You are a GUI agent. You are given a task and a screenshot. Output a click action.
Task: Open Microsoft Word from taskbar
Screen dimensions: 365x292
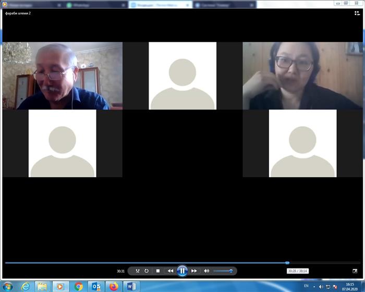(x=131, y=286)
